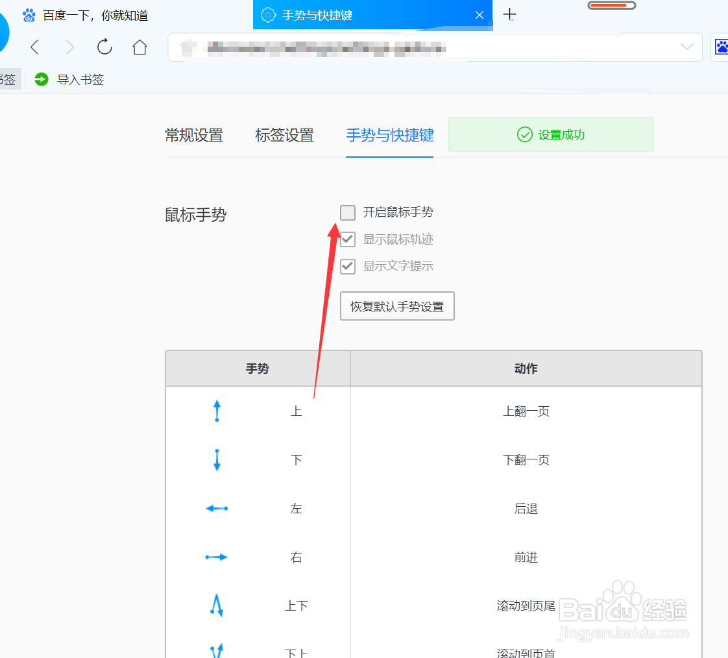
Task: Switch to the 常规设置 tab
Action: pyautogui.click(x=194, y=135)
